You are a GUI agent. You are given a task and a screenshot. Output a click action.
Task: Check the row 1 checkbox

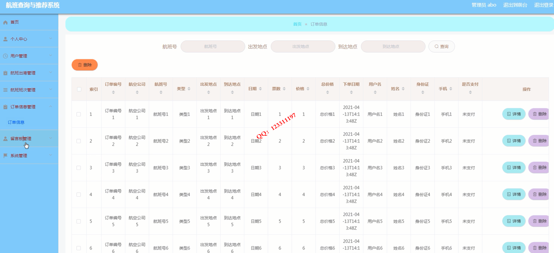pyautogui.click(x=79, y=114)
